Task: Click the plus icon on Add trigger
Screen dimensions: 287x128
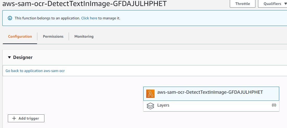Action: 14,118
